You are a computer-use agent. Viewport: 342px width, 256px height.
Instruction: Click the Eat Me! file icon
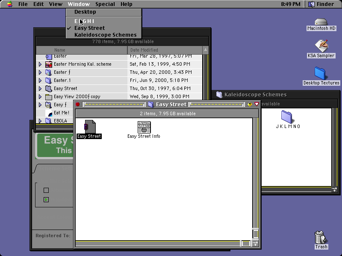[49, 113]
